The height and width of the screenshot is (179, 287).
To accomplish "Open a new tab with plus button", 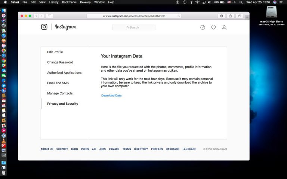I will 247,18.
